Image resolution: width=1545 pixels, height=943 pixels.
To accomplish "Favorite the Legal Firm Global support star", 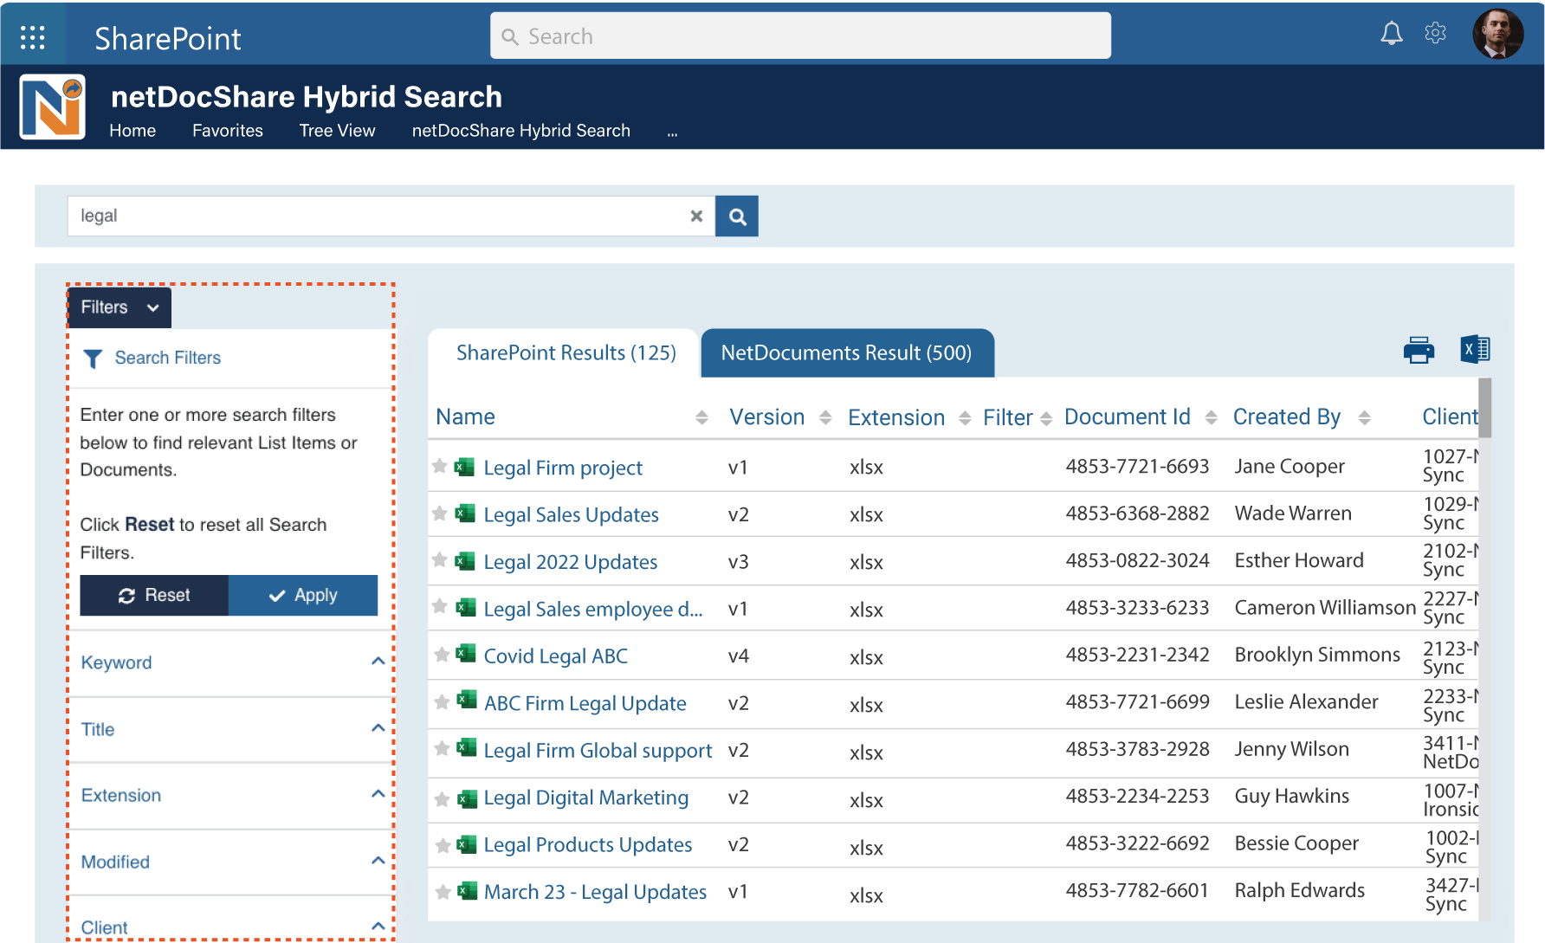I will click(442, 749).
